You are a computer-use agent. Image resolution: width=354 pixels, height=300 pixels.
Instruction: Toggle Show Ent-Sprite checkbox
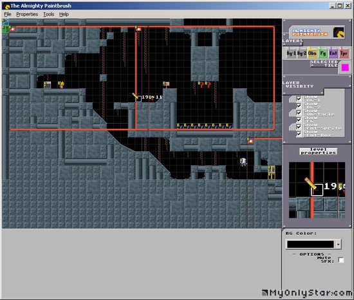pyautogui.click(x=299, y=127)
